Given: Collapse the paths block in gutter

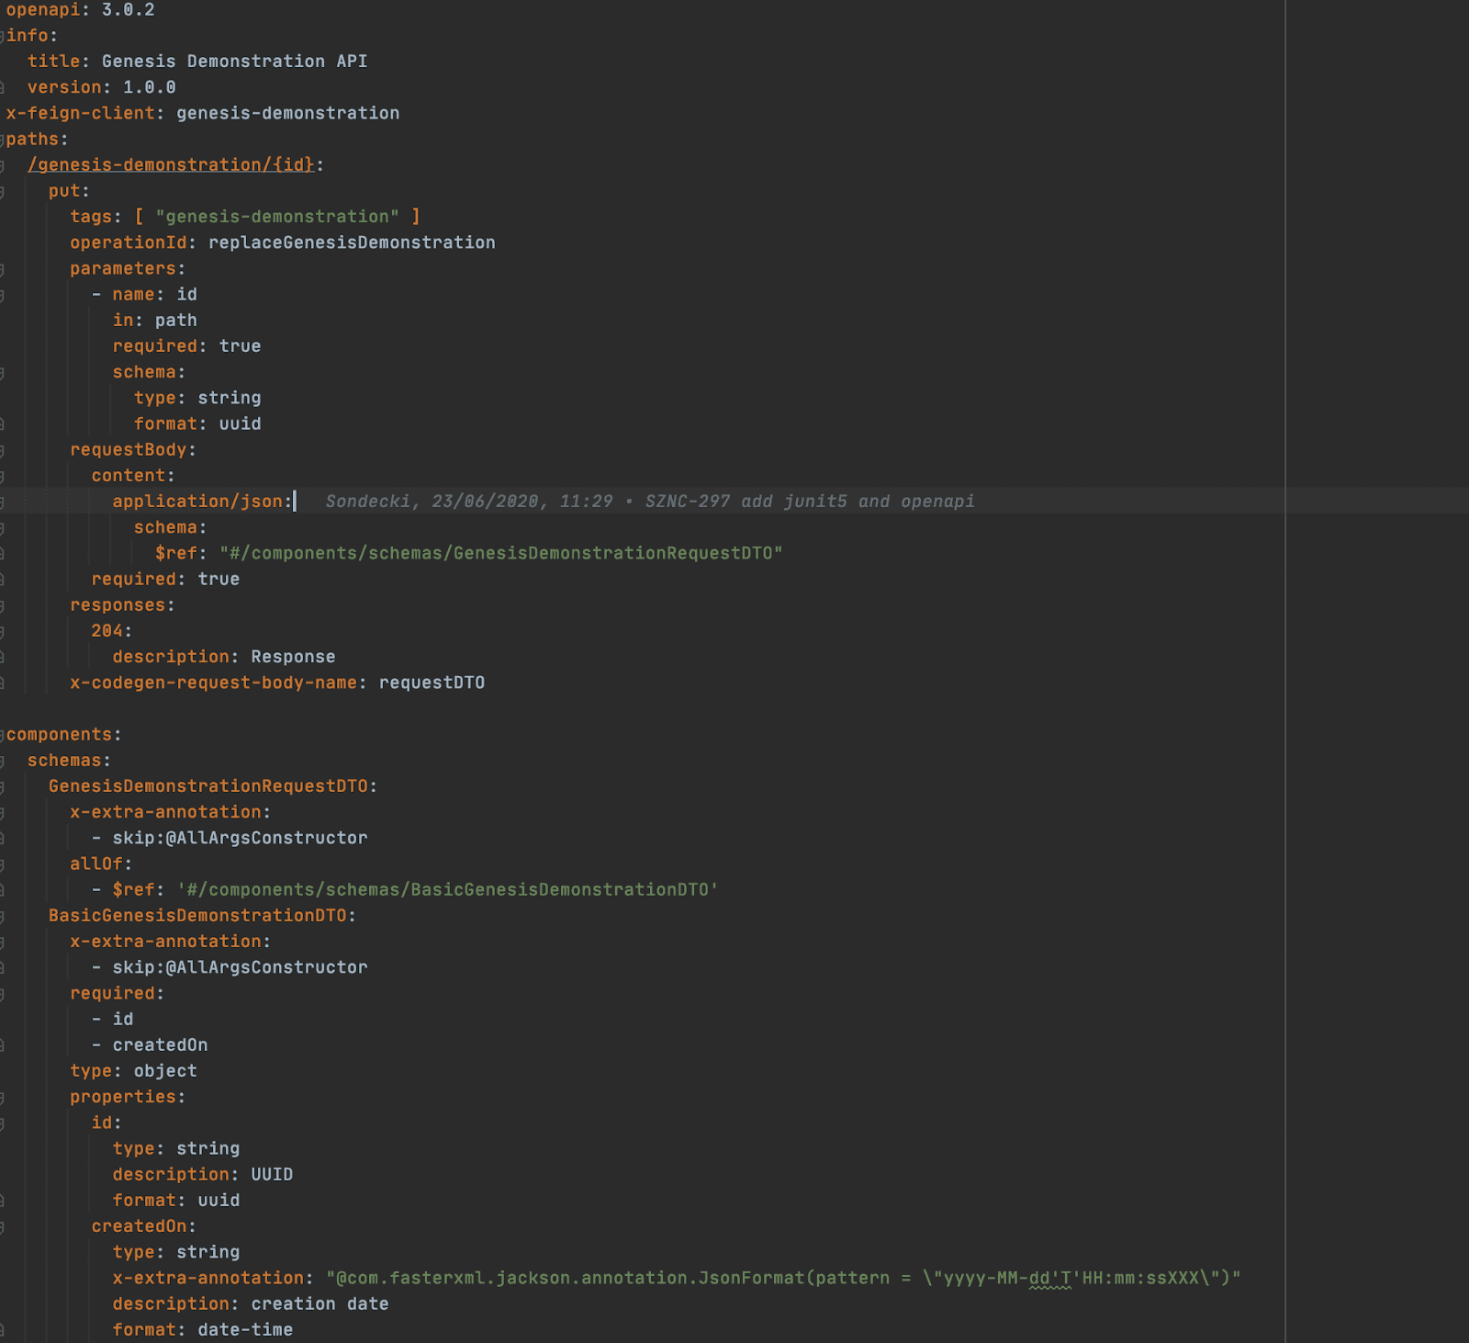Looking at the screenshot, I should (x=3, y=140).
